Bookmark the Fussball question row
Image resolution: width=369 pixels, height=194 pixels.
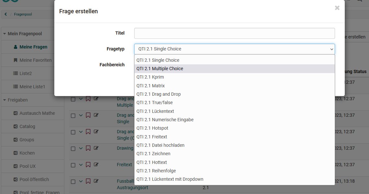click(x=88, y=181)
